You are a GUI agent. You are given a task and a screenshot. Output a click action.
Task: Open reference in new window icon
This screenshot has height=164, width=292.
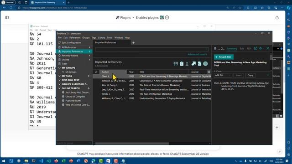click(255, 49)
